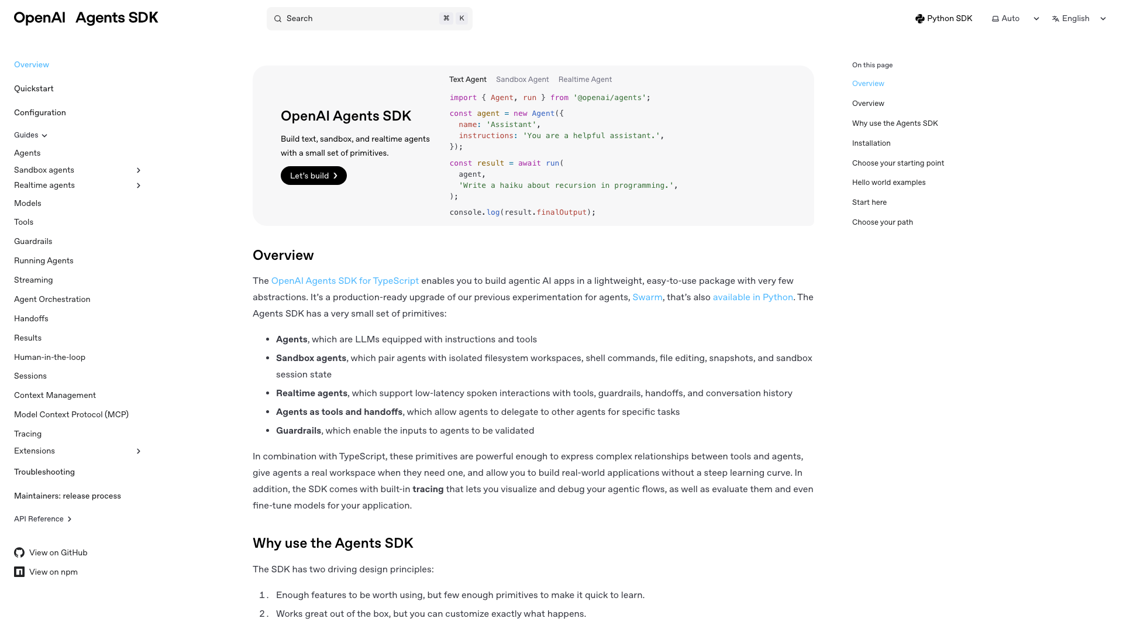Image resolution: width=1123 pixels, height=632 pixels.
Task: Open Models guide
Action: click(x=27, y=203)
